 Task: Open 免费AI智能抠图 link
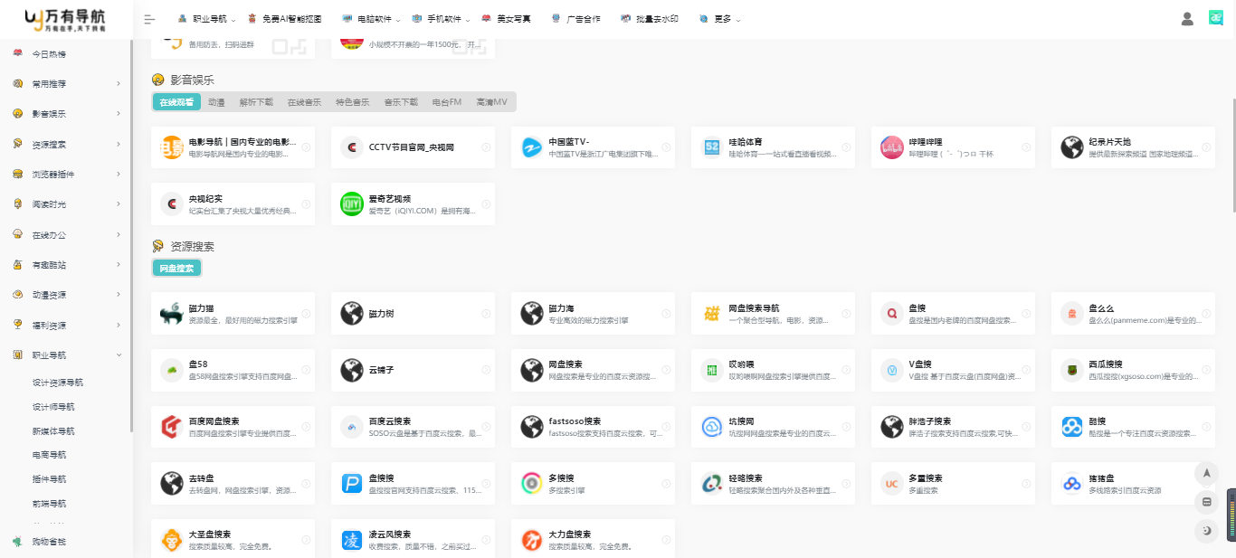(284, 19)
